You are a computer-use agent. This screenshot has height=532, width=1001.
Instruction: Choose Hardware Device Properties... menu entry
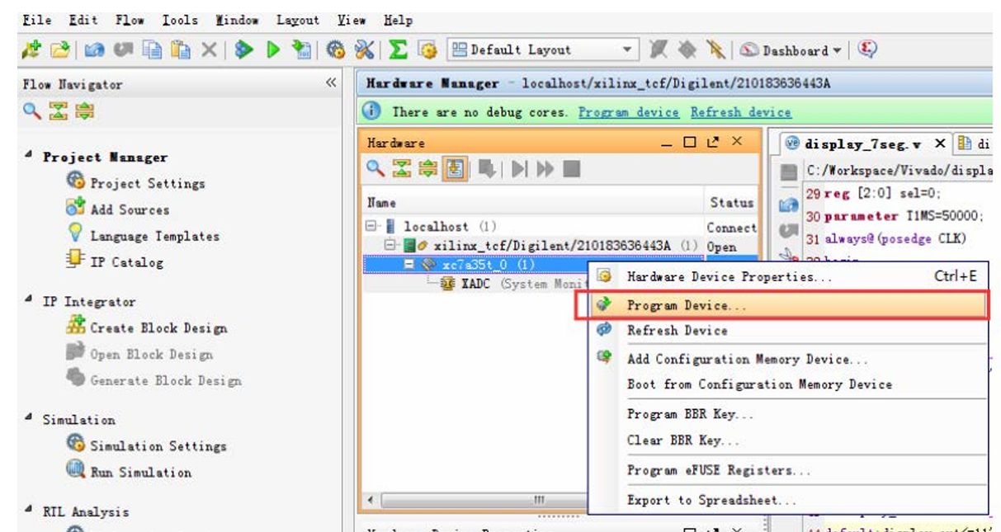(787, 276)
